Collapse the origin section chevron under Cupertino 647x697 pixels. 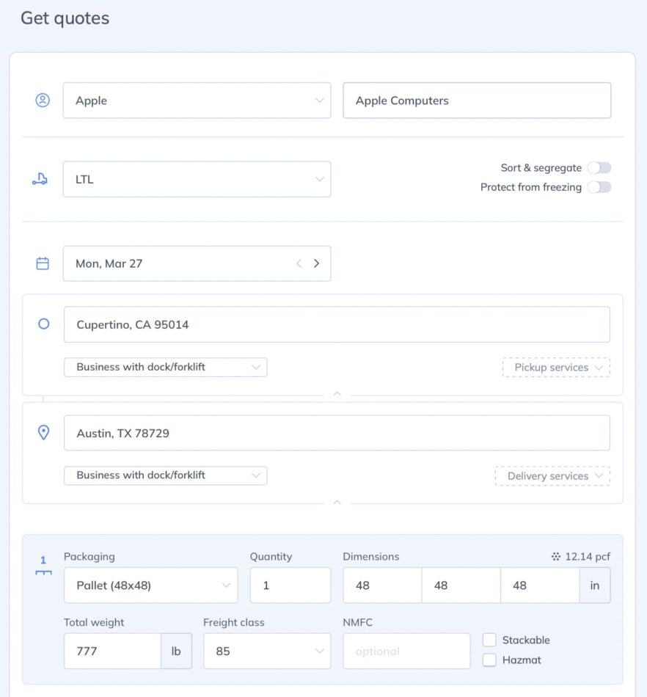337,394
